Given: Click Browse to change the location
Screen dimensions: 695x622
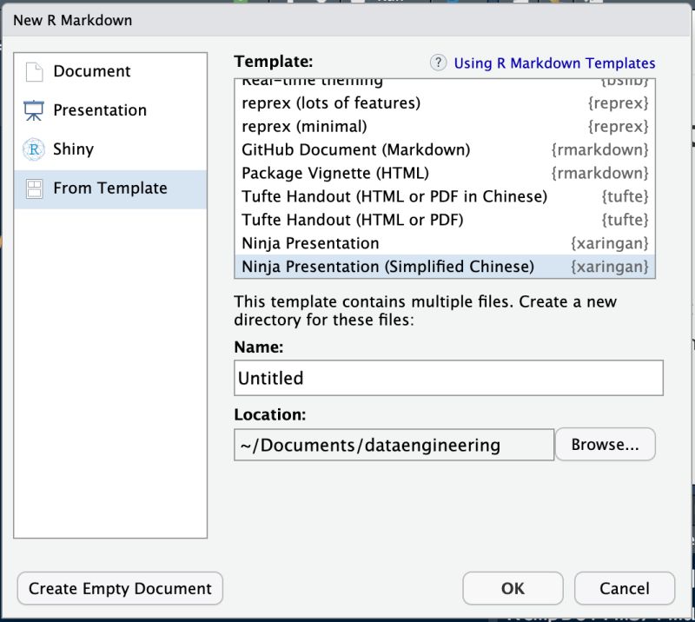Looking at the screenshot, I should pos(606,444).
